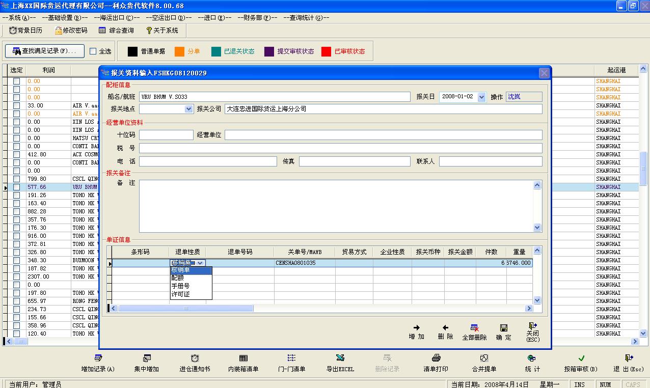Check the row with profit 799.80
This screenshot has width=650, height=388.
16,179
